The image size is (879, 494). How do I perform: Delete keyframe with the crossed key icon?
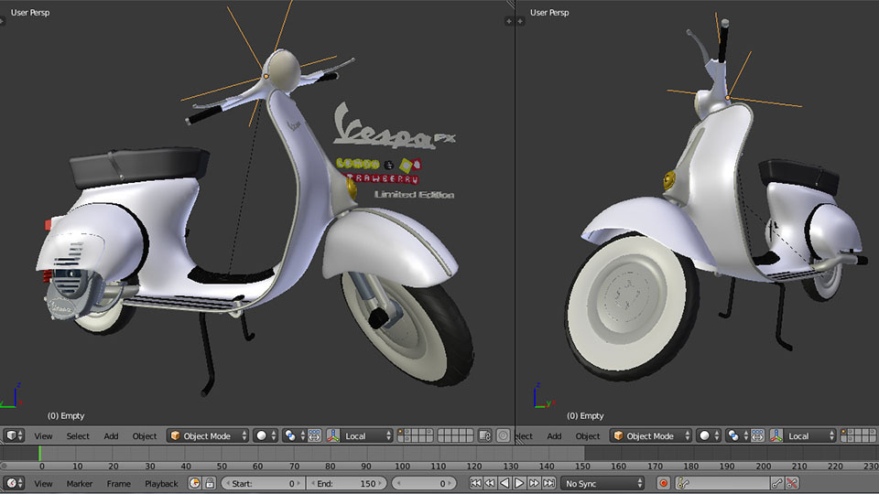(x=792, y=483)
